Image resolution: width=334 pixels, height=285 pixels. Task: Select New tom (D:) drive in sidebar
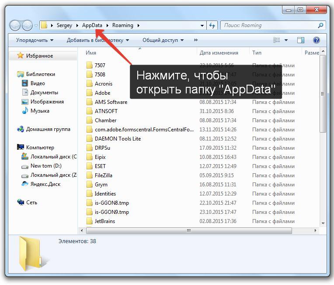point(45,166)
